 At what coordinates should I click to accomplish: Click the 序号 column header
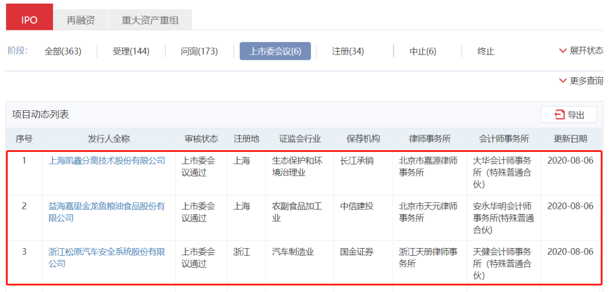click(24, 139)
